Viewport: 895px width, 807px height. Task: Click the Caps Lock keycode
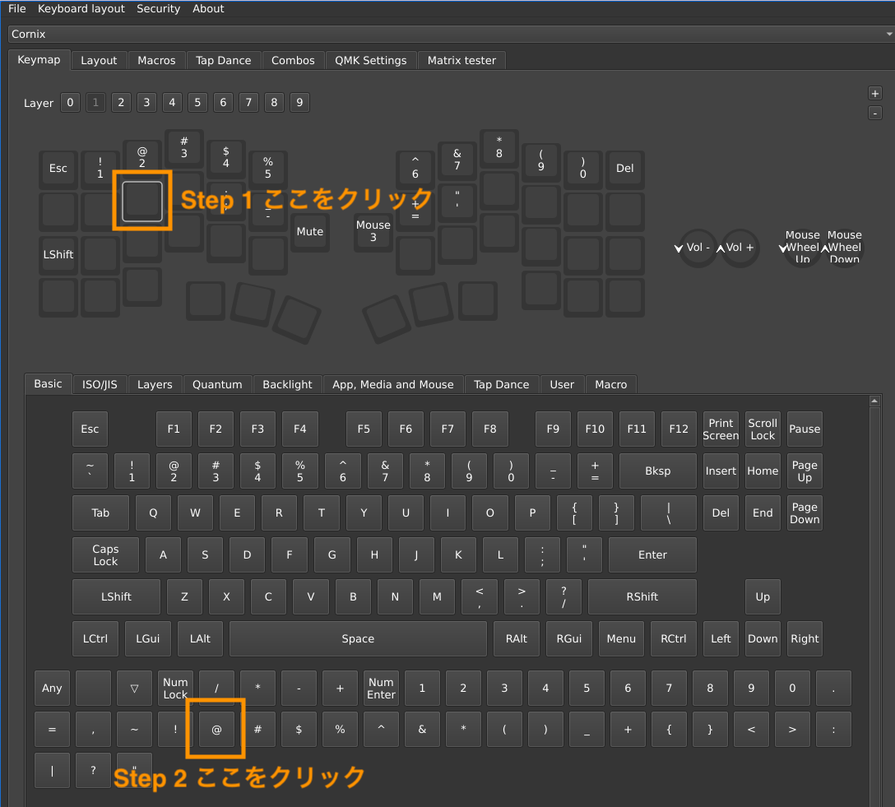point(105,555)
